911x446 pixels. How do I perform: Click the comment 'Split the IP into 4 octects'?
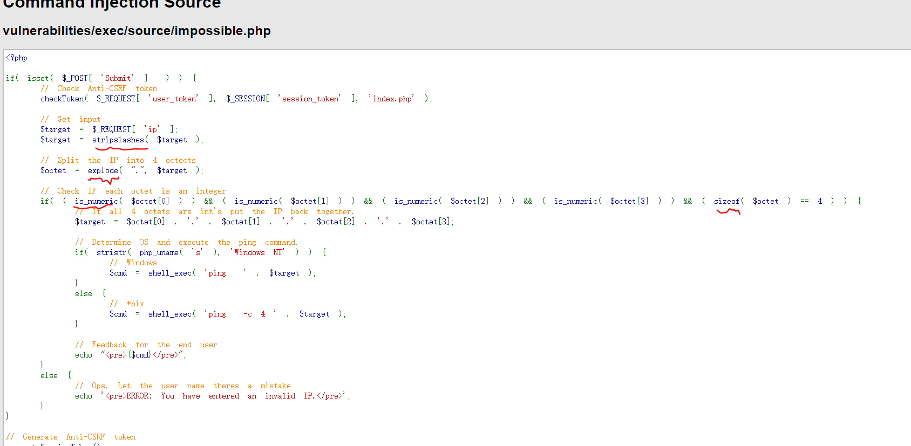click(118, 160)
